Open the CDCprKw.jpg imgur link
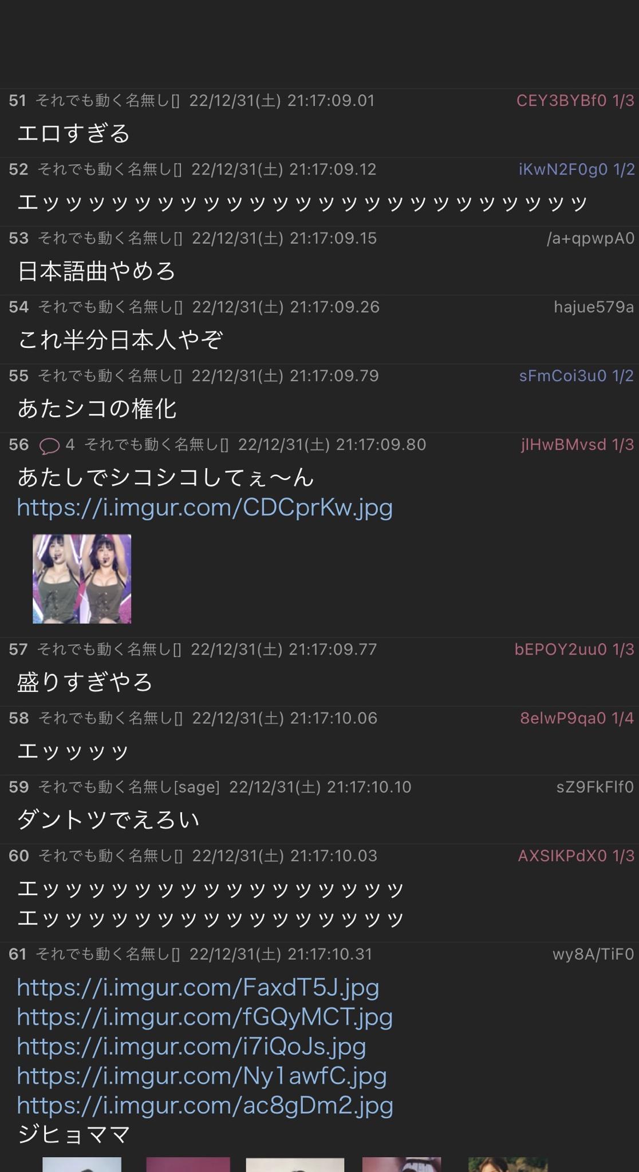Screen dimensions: 639x1172 click(x=205, y=508)
